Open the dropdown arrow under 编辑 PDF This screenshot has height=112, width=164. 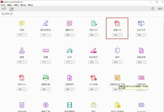tap(73, 35)
